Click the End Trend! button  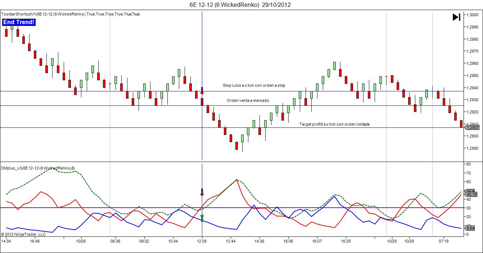click(19, 22)
